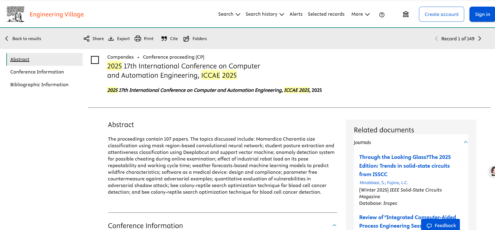Open the help question mark icon
495x230 pixels.
click(382, 15)
